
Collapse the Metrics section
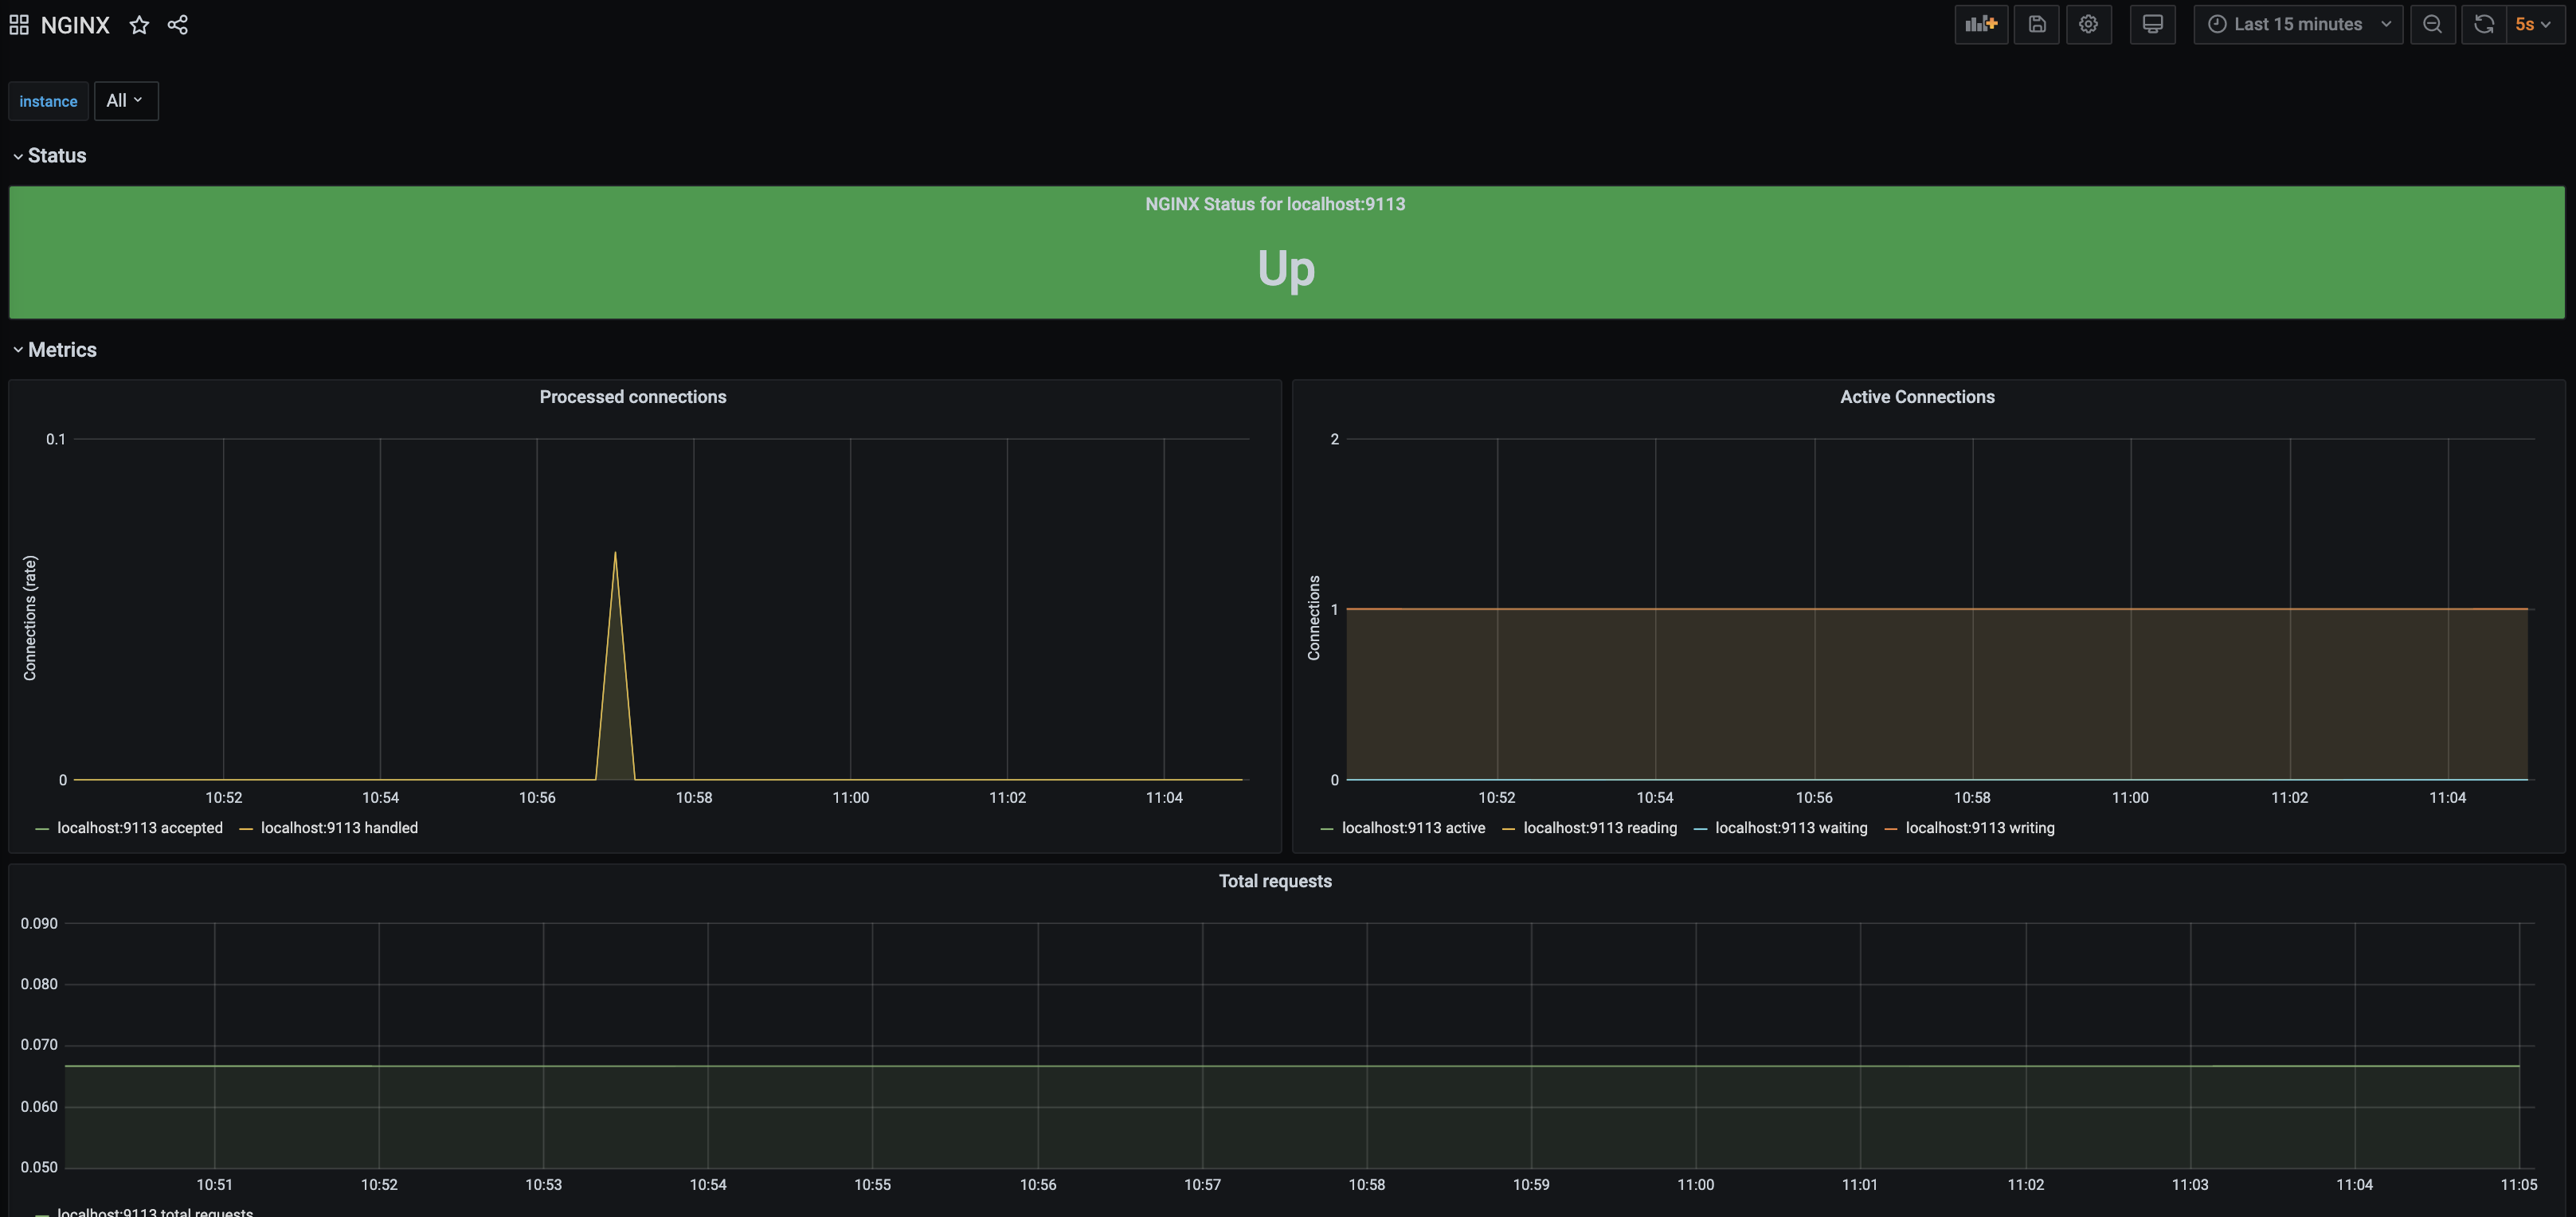55,349
